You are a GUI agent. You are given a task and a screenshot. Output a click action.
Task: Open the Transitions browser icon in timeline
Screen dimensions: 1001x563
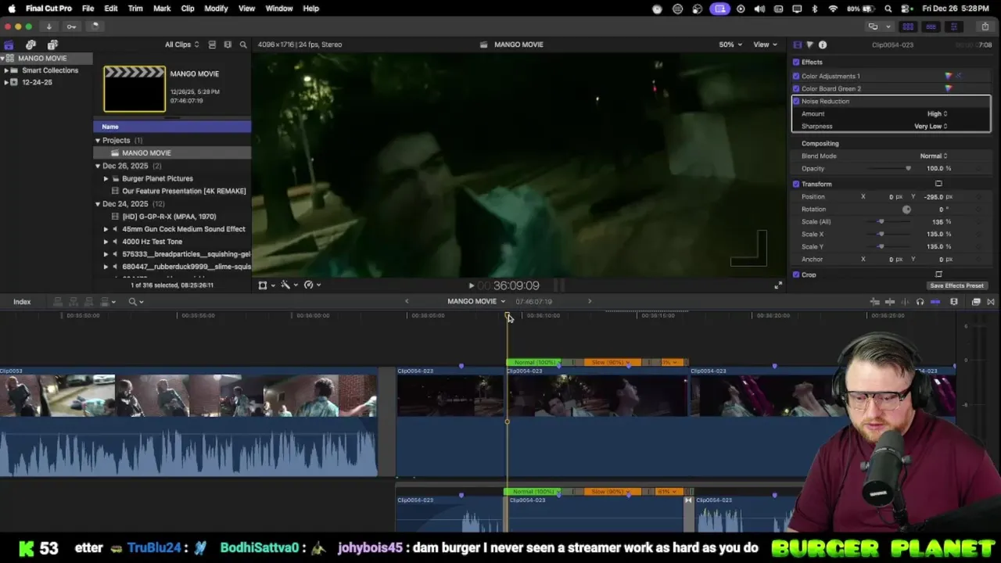[x=991, y=302]
